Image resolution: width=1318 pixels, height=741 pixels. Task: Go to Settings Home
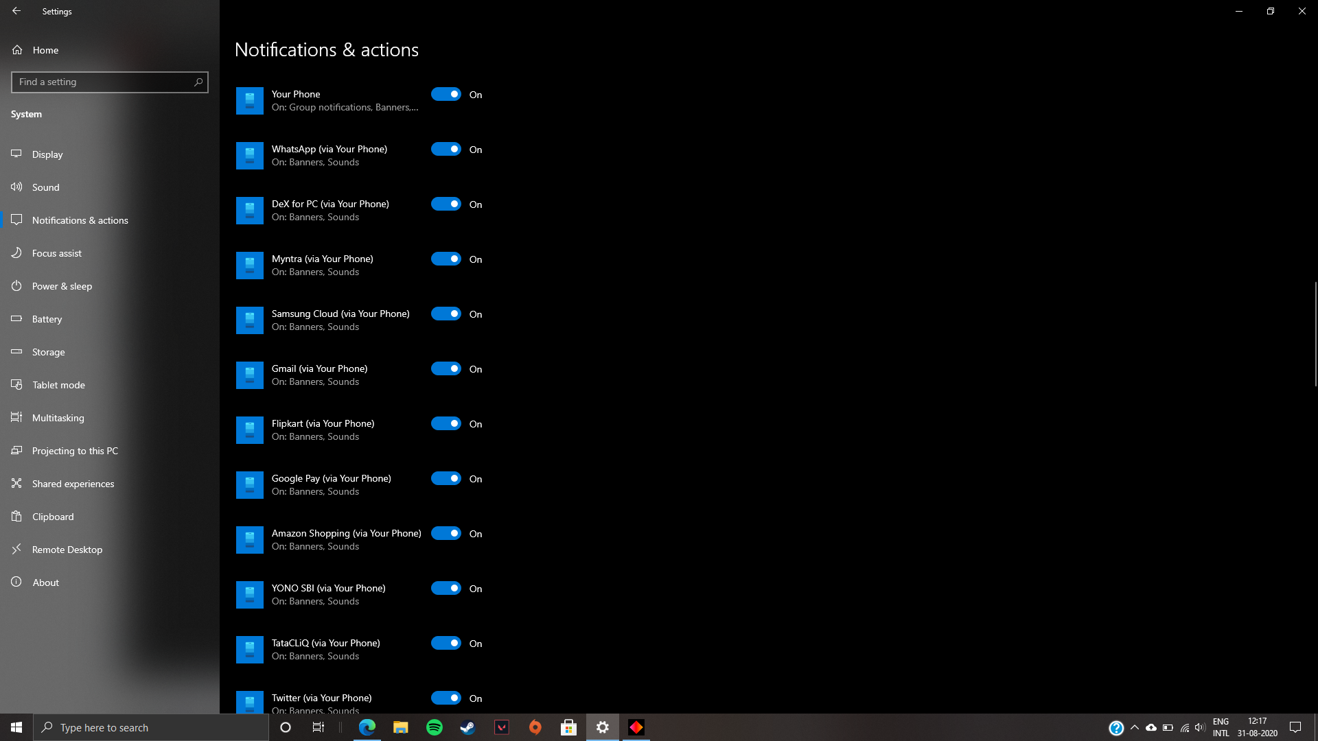(110, 50)
